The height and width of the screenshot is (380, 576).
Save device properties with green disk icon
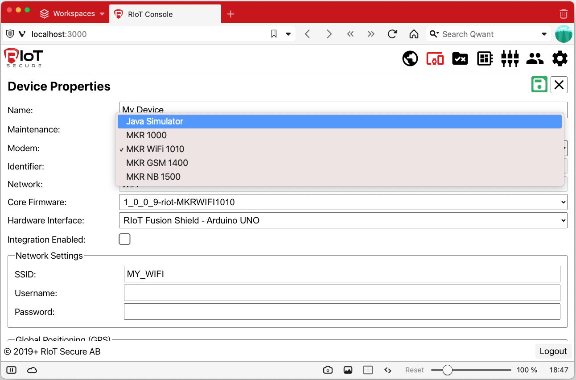pyautogui.click(x=539, y=84)
